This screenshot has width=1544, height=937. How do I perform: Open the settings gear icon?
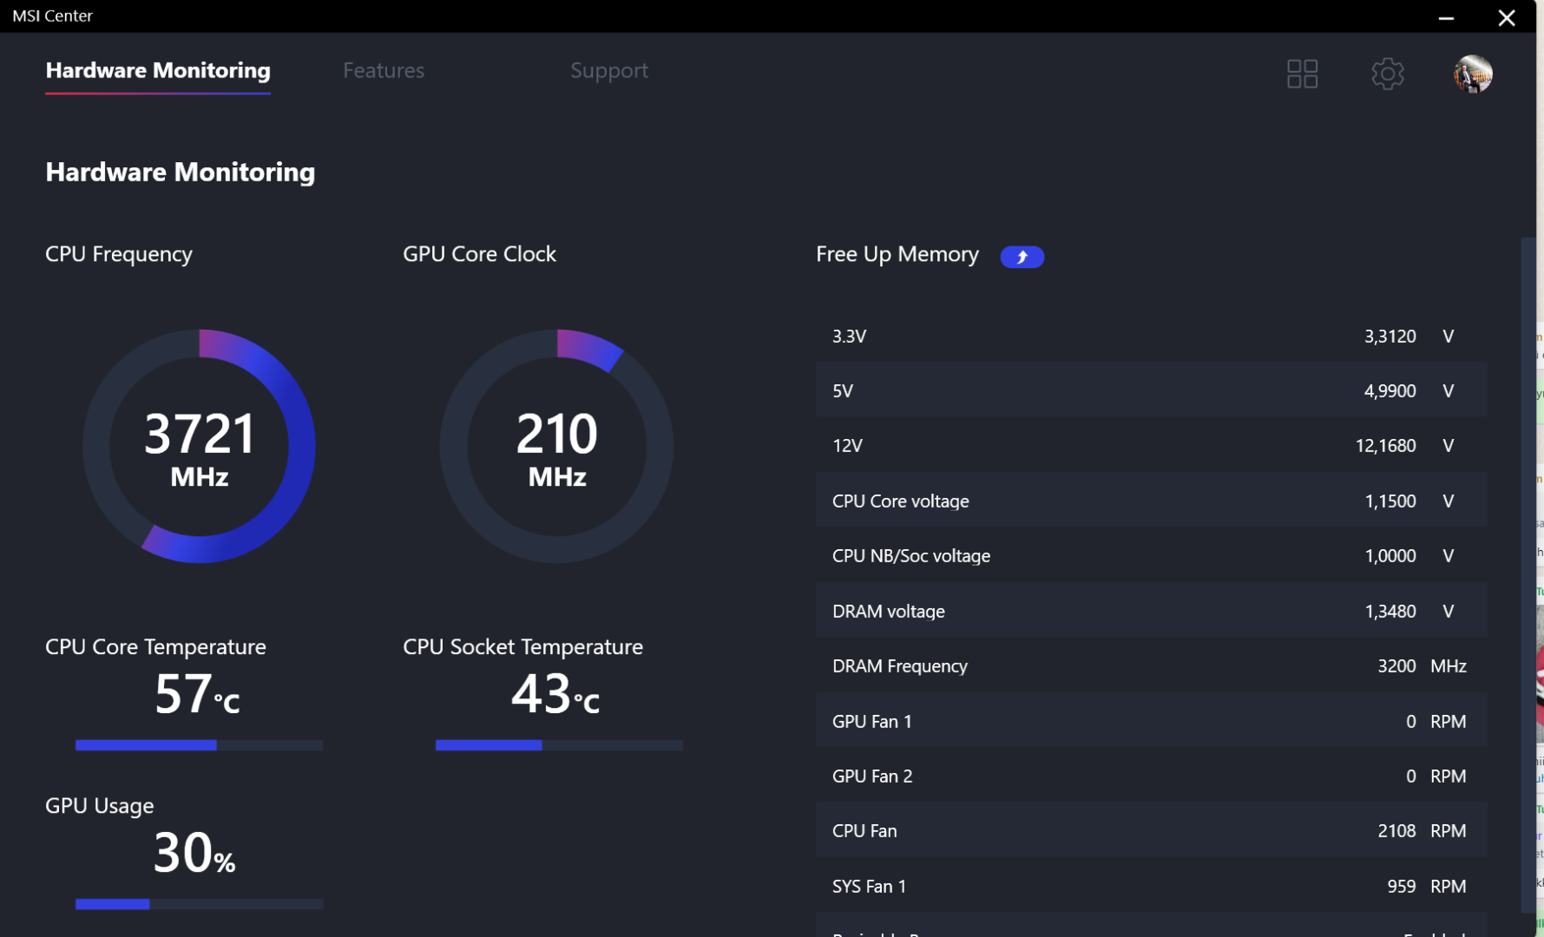tap(1387, 74)
